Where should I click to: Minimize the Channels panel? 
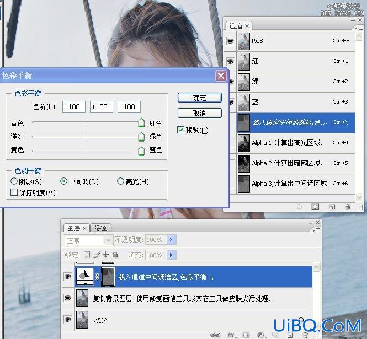tap(353, 20)
